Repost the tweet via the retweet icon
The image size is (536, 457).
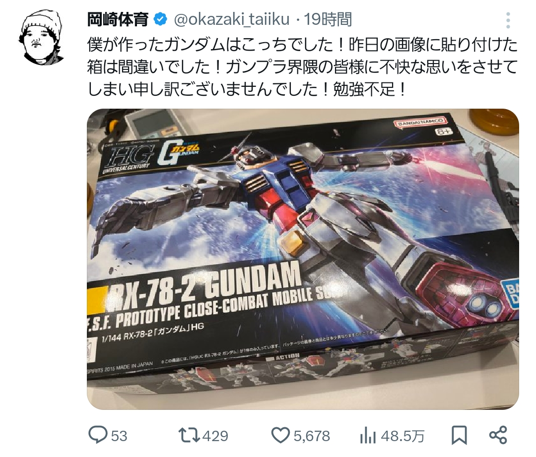click(189, 436)
